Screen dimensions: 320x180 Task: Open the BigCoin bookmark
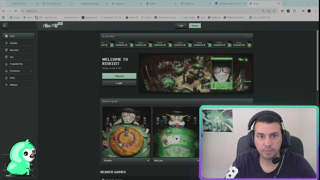pyautogui.click(x=146, y=17)
